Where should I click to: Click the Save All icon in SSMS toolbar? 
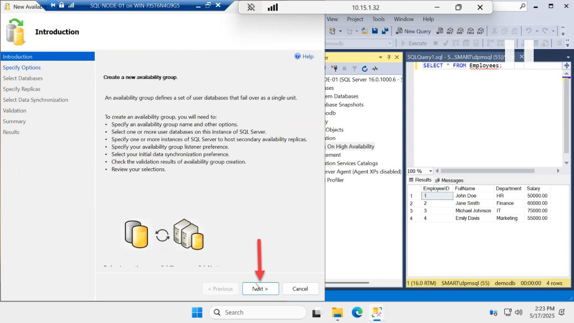tap(385, 31)
